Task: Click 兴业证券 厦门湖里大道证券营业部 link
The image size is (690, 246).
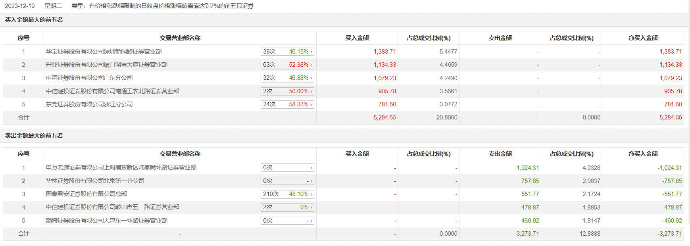Action: pos(106,65)
